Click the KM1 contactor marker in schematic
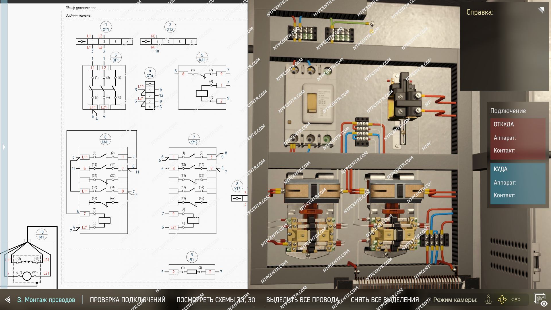The image size is (551, 310). (x=105, y=139)
